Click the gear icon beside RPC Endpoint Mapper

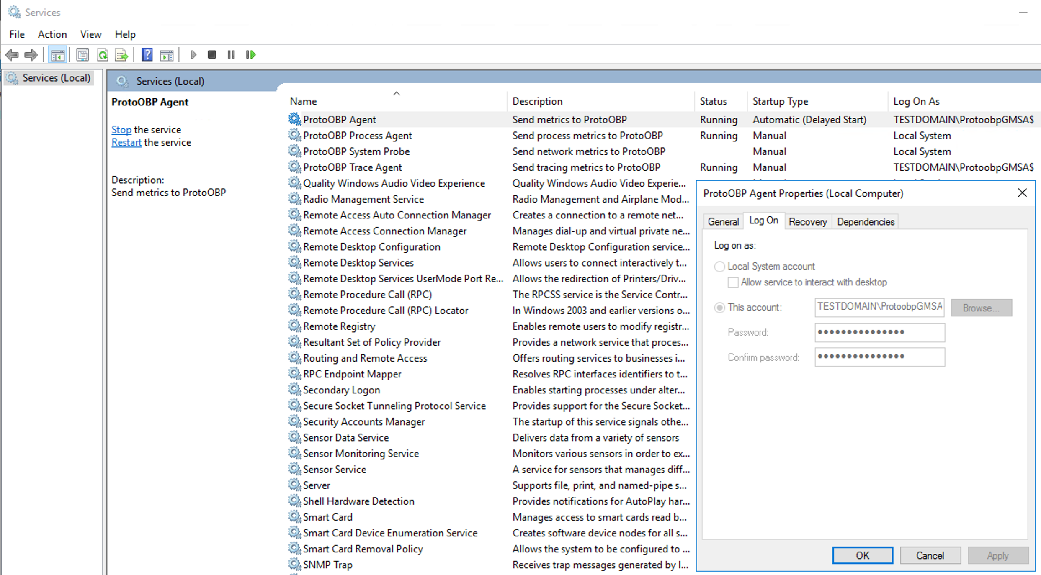pos(294,374)
